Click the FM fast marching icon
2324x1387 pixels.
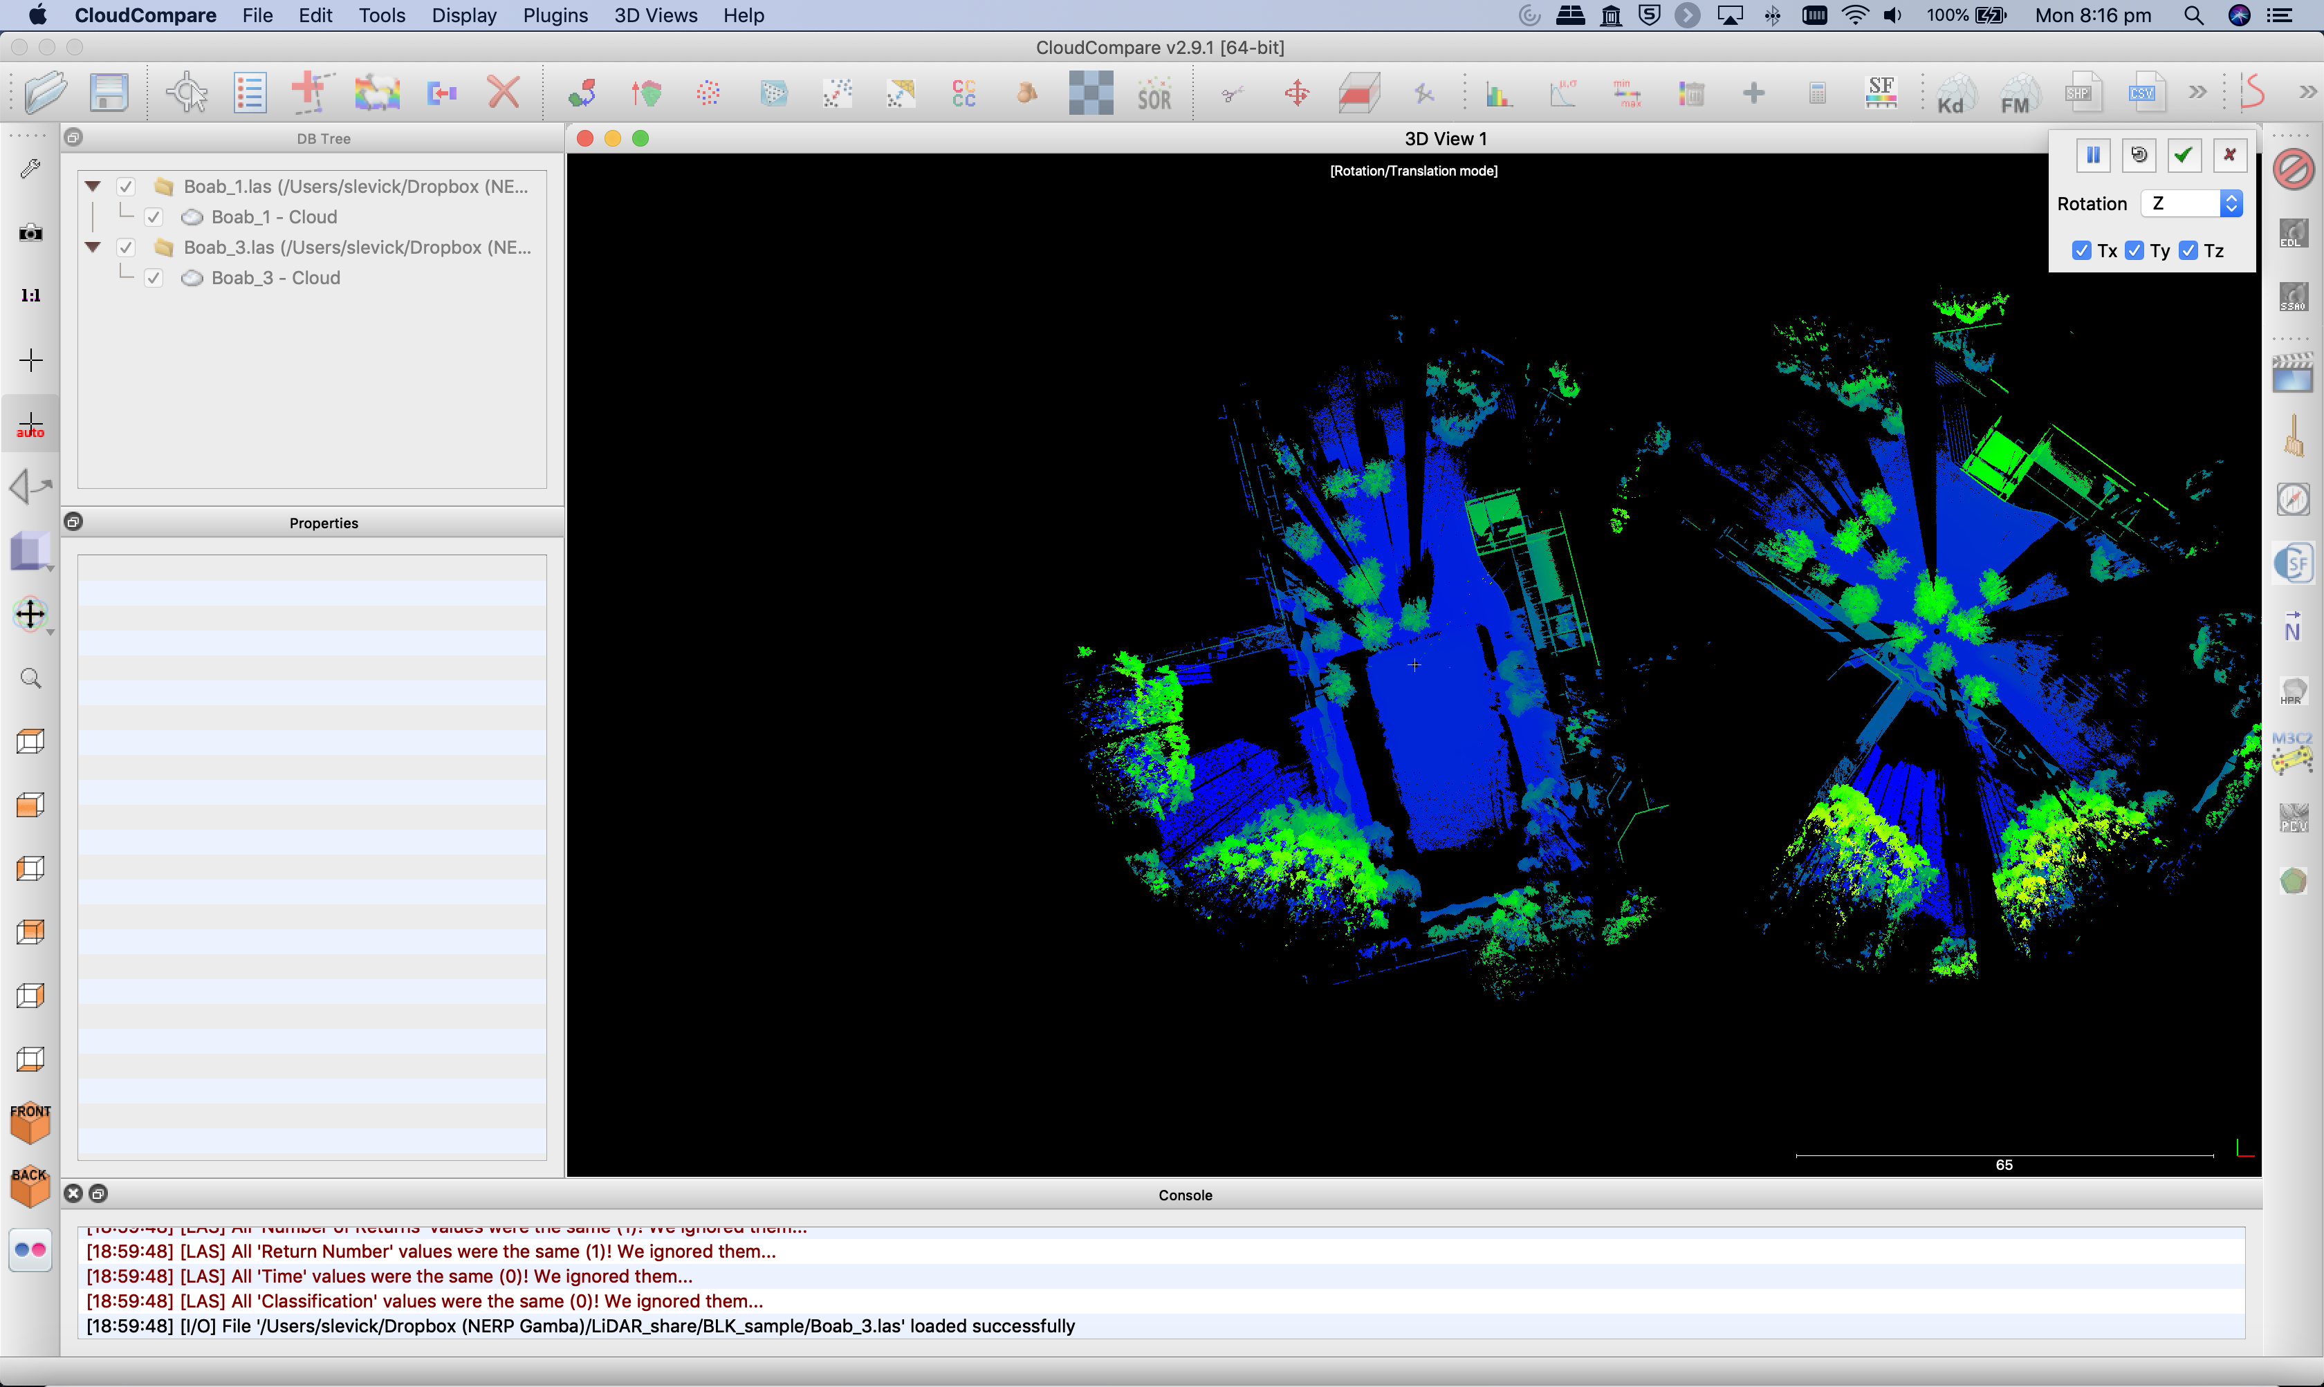(2018, 93)
